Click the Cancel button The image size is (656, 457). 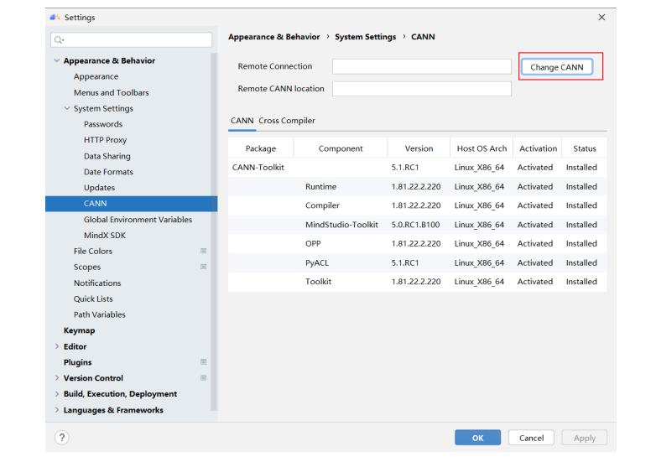532,438
